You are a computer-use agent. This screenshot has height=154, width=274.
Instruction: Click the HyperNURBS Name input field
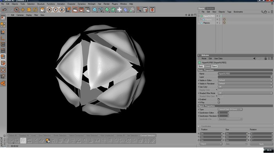[x=245, y=73]
